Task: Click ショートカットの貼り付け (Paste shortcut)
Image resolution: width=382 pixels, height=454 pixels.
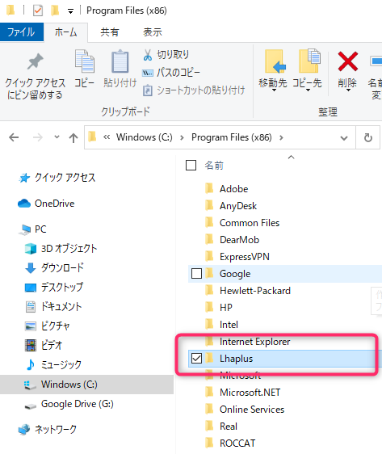Action: (x=194, y=90)
